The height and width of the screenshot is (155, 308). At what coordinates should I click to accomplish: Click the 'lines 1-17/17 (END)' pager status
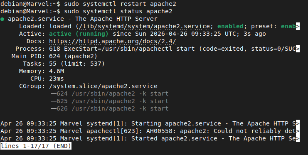36,146
